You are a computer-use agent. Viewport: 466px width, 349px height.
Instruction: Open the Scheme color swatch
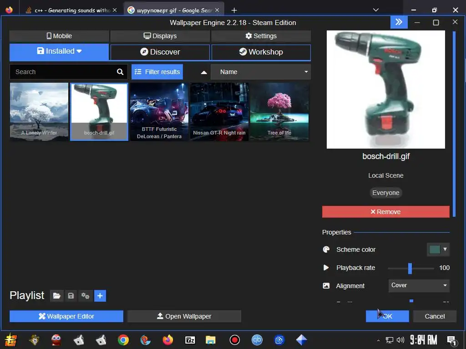pyautogui.click(x=435, y=249)
